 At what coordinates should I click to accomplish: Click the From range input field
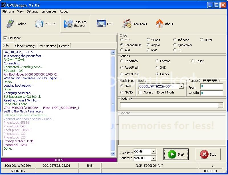click(x=211, y=86)
